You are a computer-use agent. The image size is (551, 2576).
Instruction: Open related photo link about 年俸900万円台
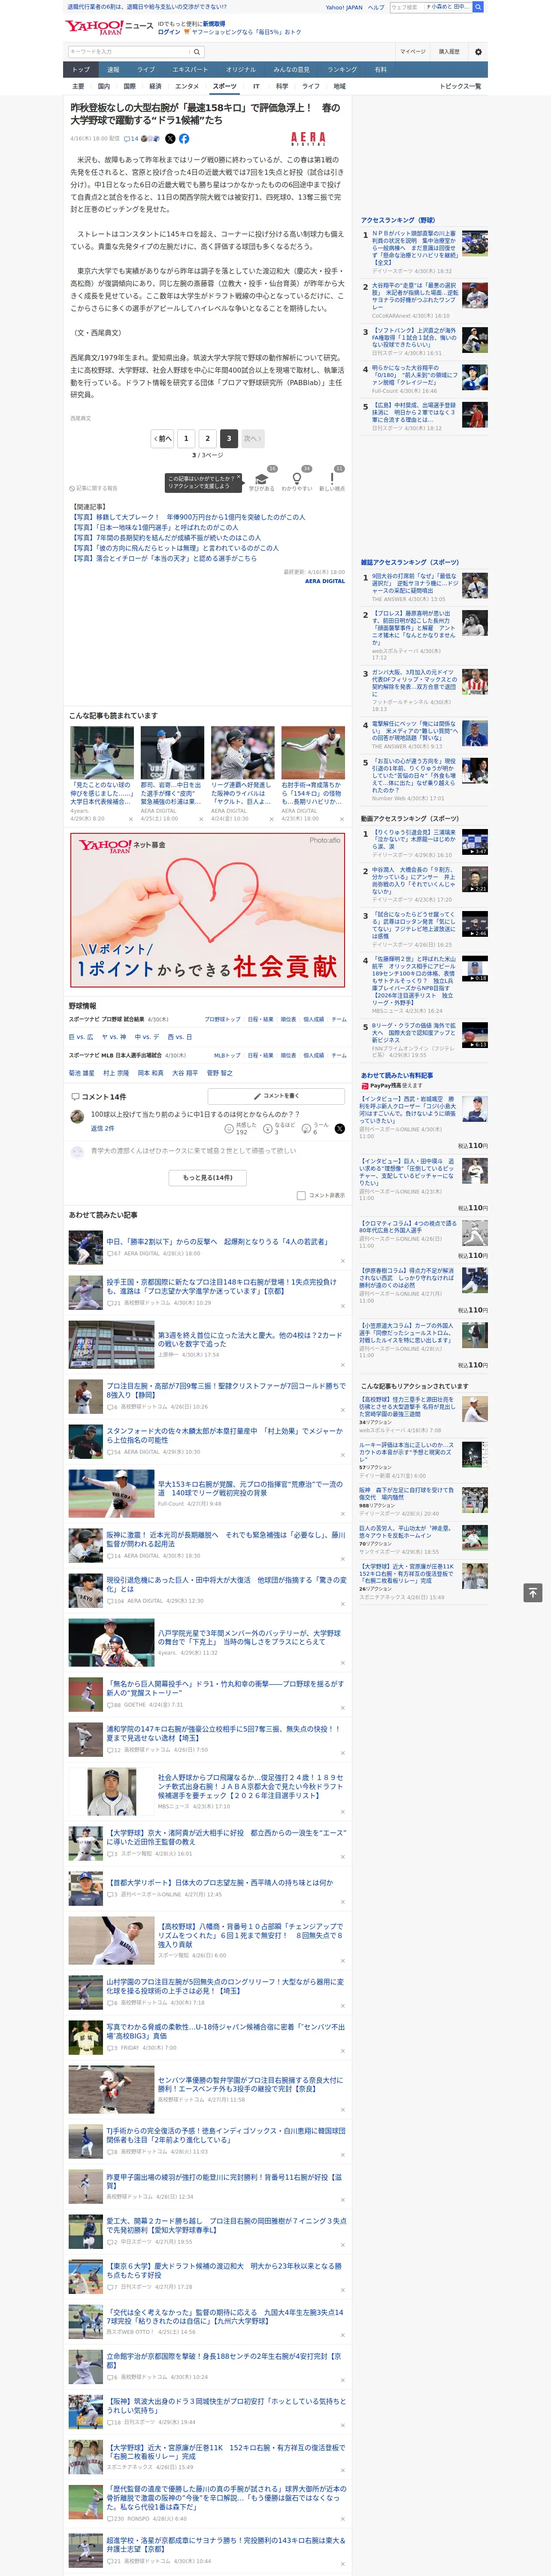point(189,517)
